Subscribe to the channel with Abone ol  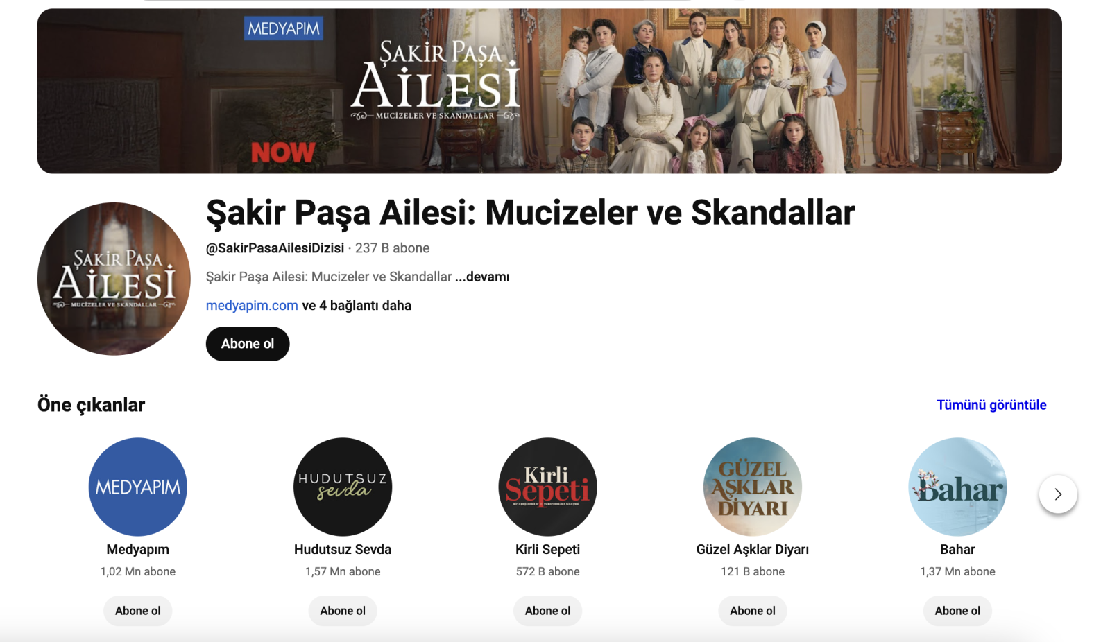248,344
